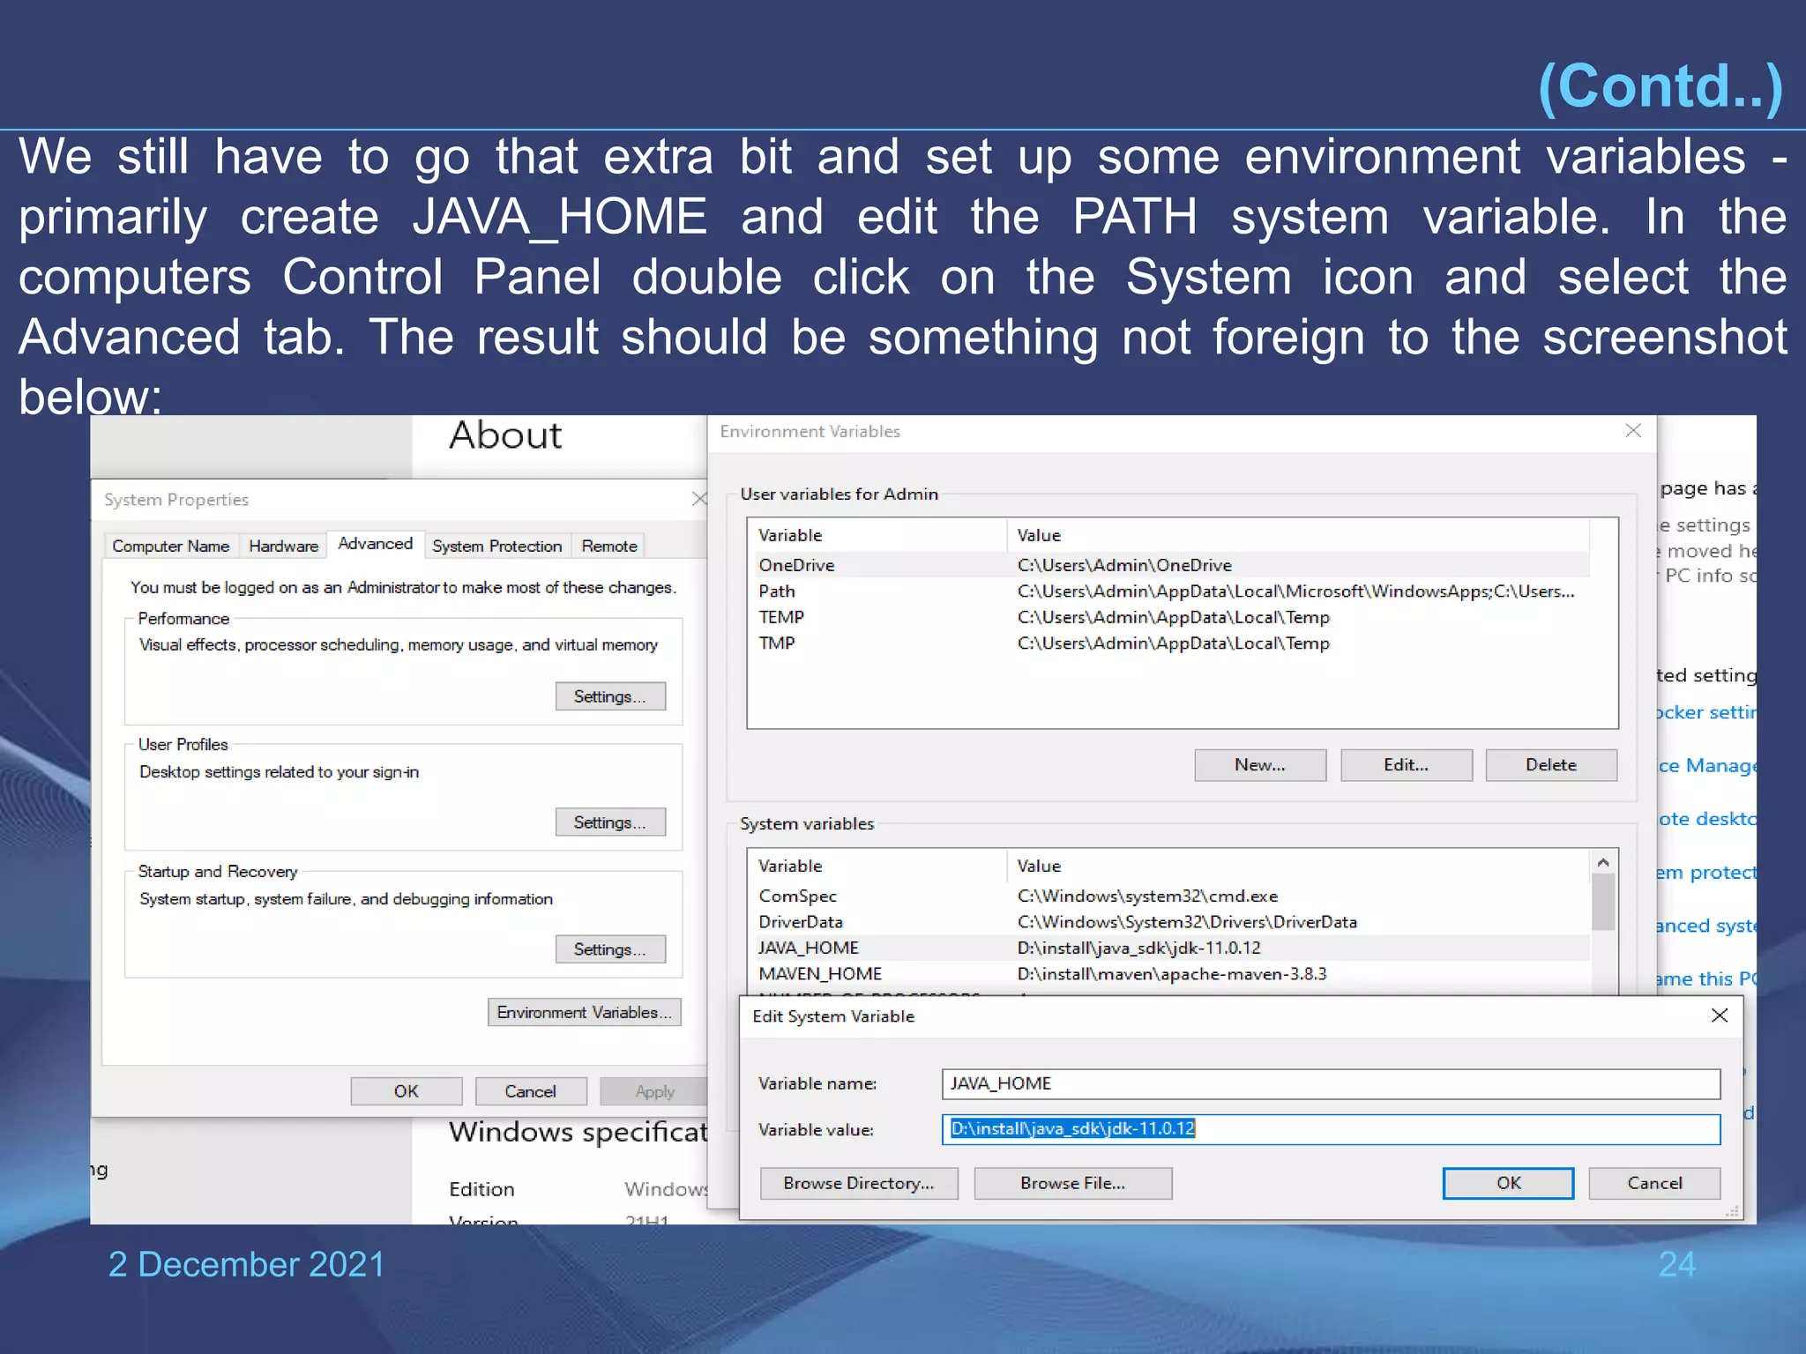Click OK in Edit System Variable
The height and width of the screenshot is (1354, 1806).
[x=1508, y=1183]
